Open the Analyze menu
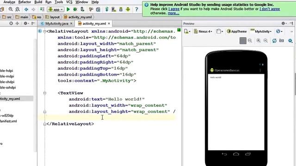This screenshot has width=296, height=166. click(9, 2)
